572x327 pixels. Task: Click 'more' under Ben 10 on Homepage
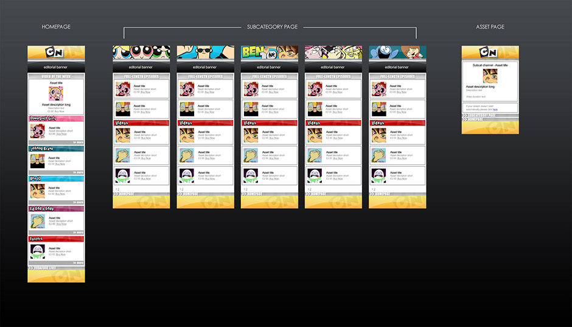pos(78,202)
